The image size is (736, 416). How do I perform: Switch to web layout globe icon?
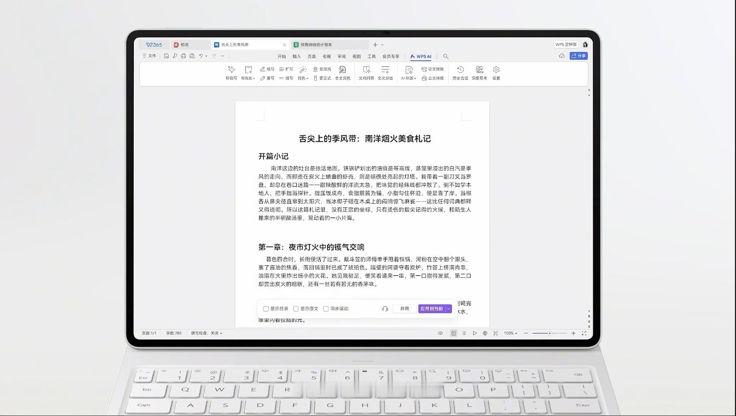[485, 333]
